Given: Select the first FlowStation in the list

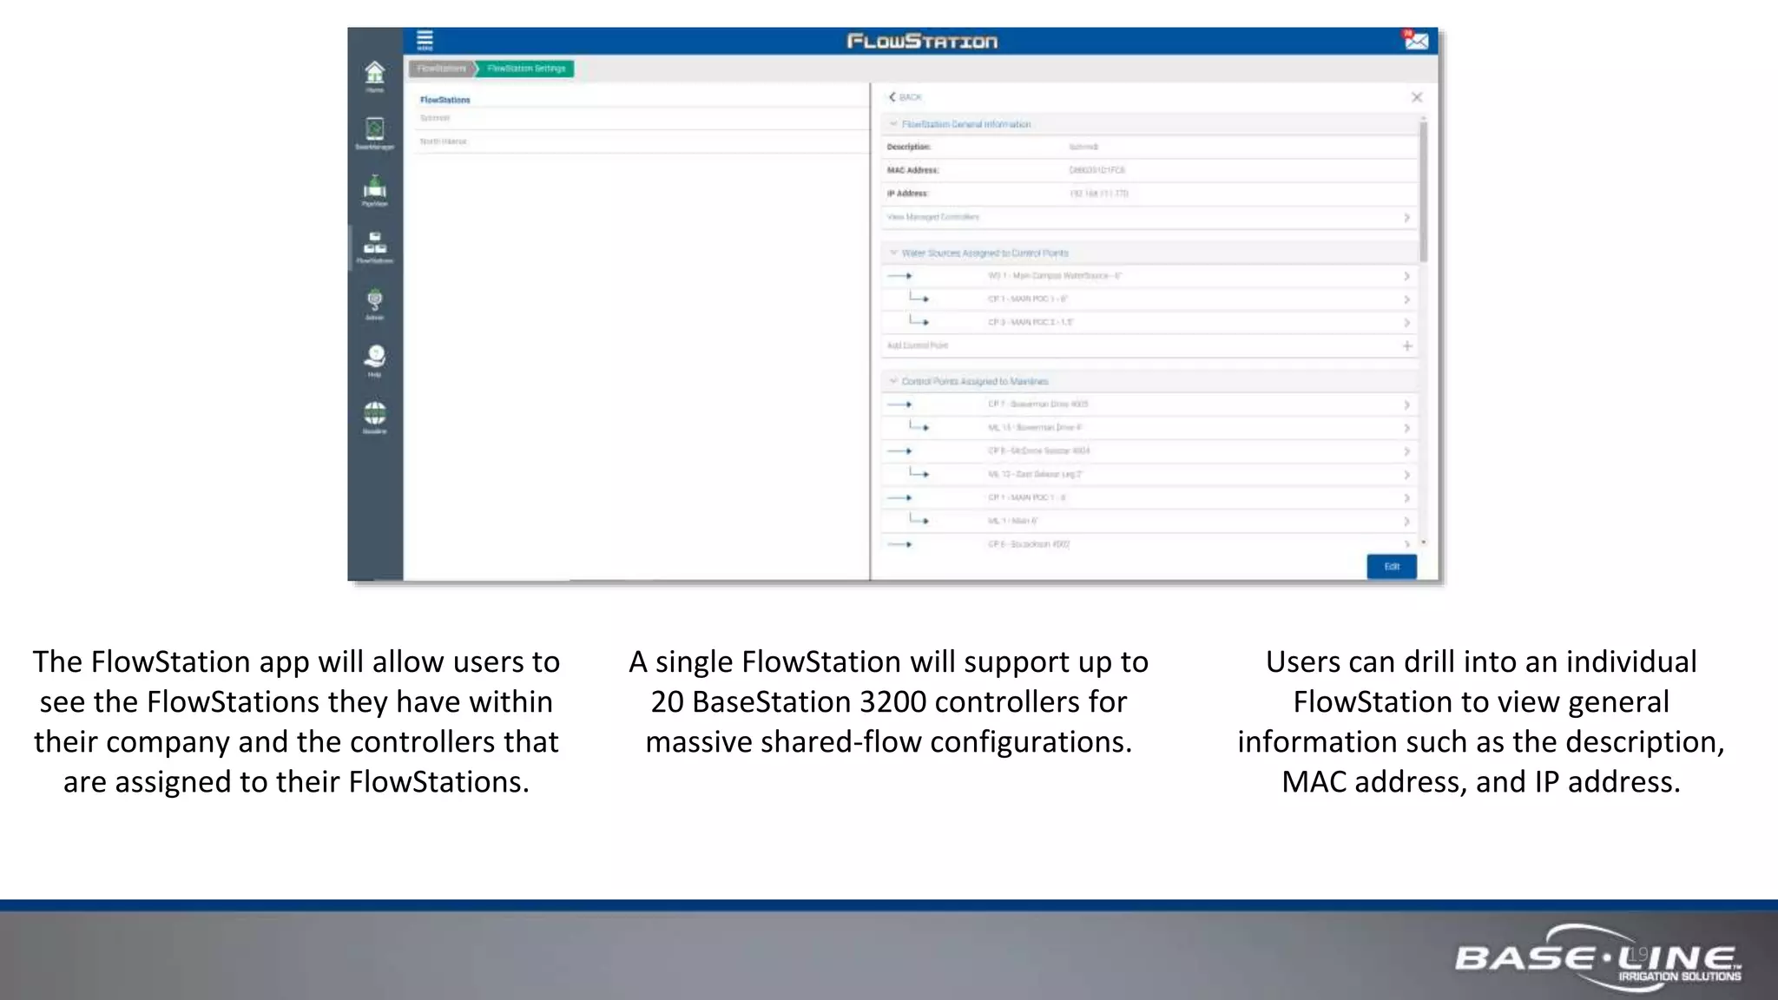Looking at the screenshot, I should [x=641, y=118].
